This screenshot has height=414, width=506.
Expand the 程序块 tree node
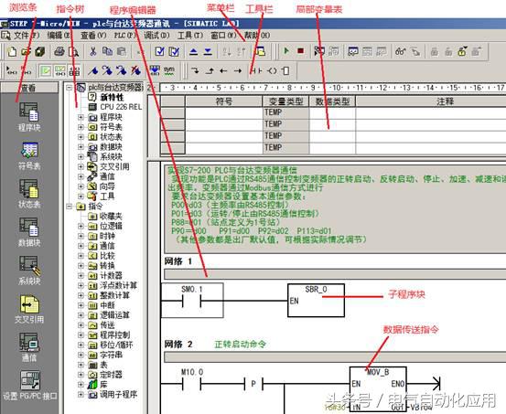click(x=81, y=117)
